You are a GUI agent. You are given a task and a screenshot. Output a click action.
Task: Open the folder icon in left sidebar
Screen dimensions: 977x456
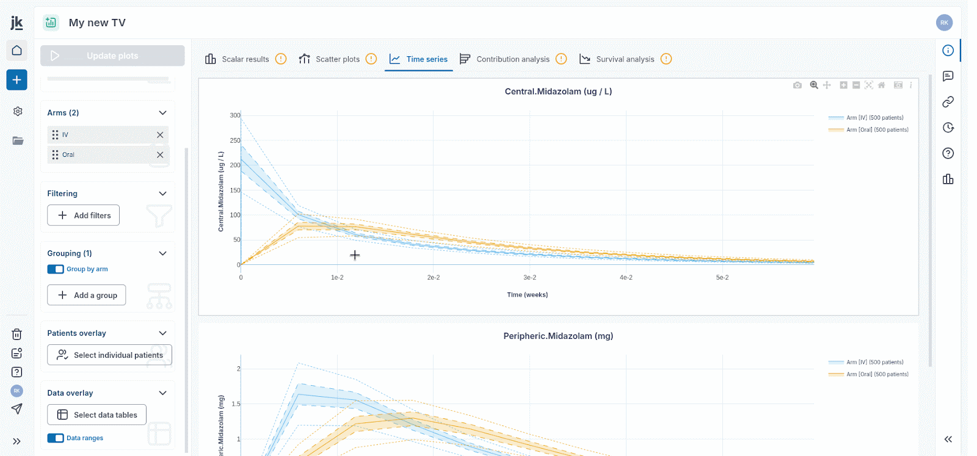point(18,141)
